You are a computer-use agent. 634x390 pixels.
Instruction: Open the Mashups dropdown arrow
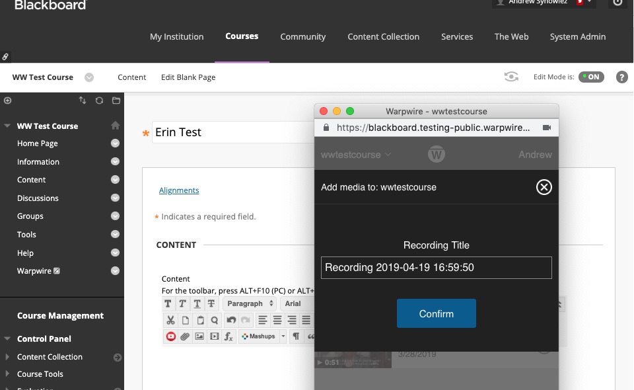tap(283, 336)
